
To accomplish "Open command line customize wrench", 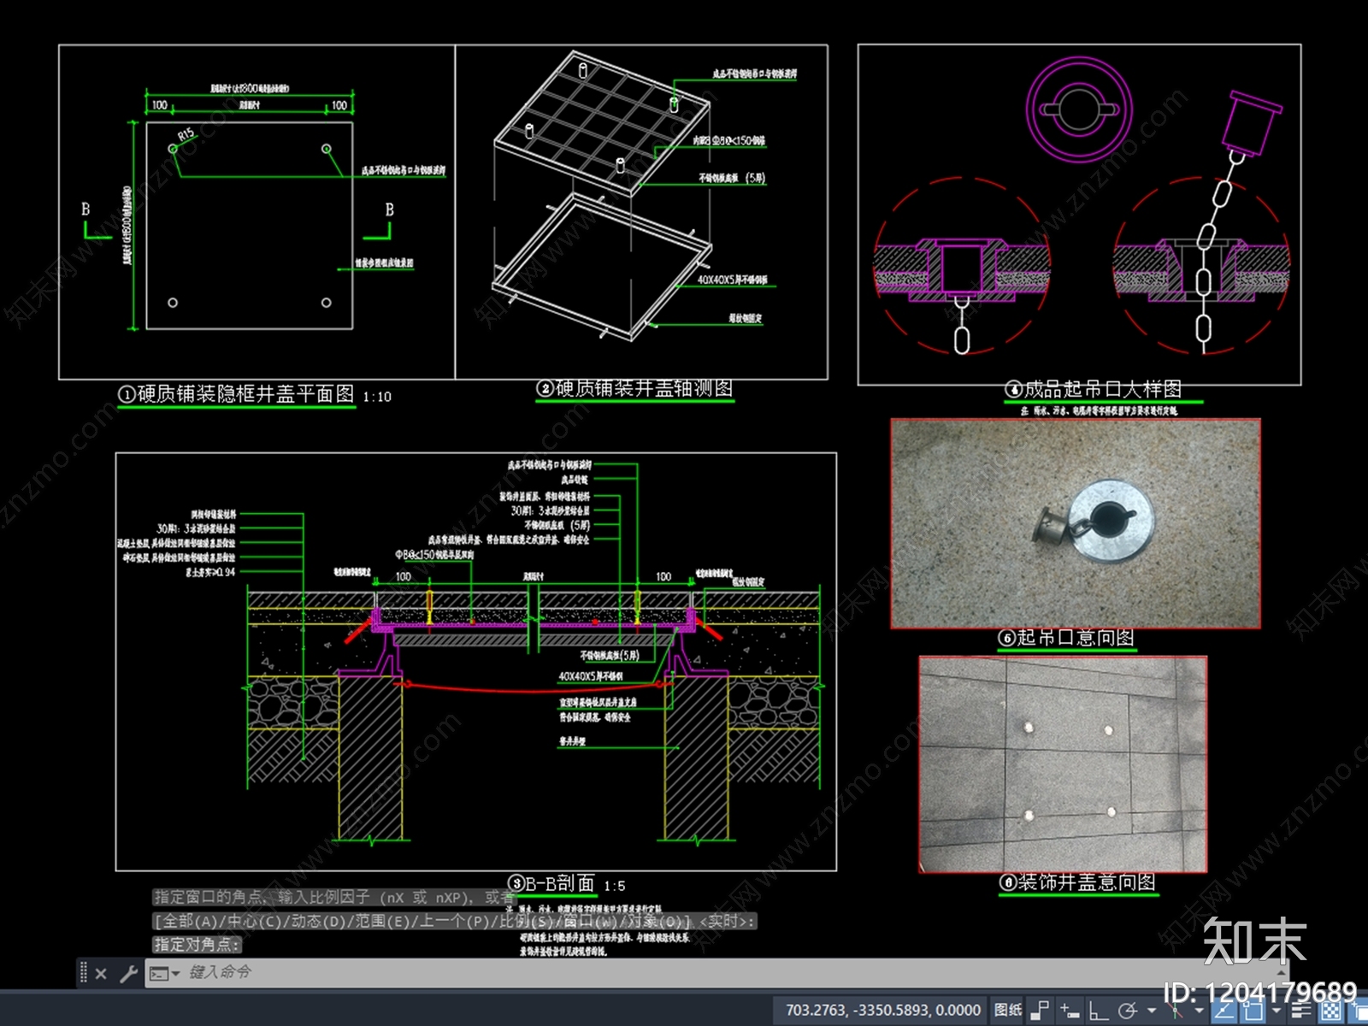I will (128, 973).
